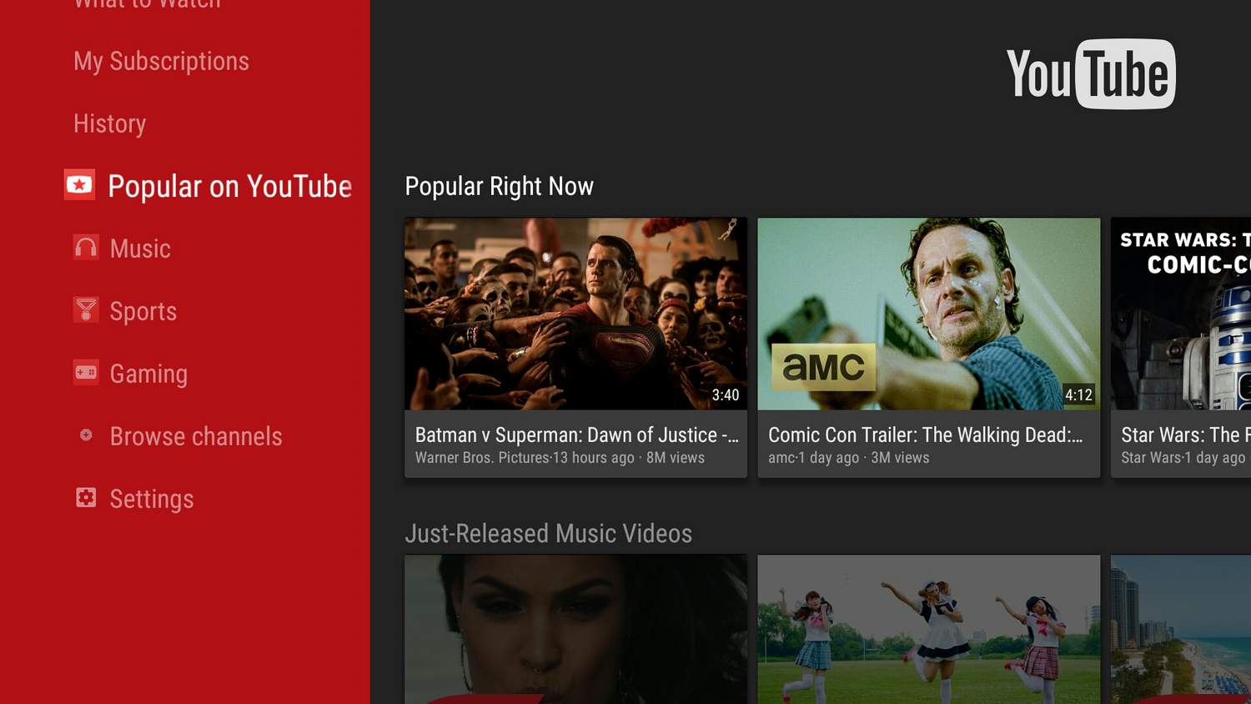The height and width of the screenshot is (704, 1251).
Task: Go to Music section label
Action: coord(140,249)
